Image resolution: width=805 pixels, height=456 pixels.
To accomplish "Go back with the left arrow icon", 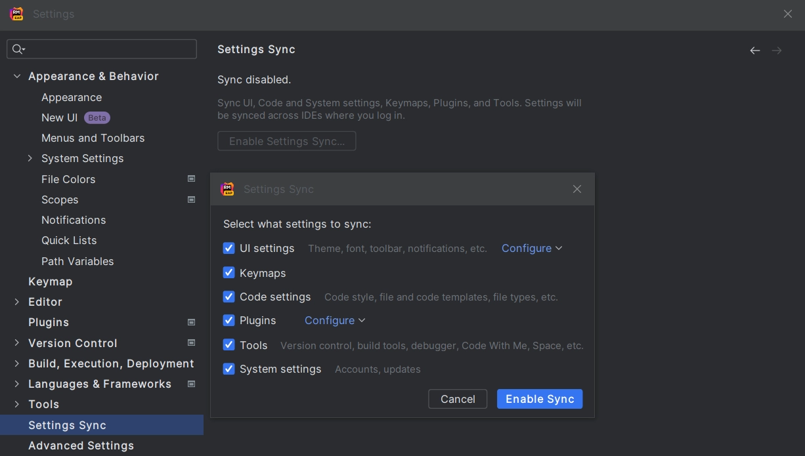I will [755, 51].
